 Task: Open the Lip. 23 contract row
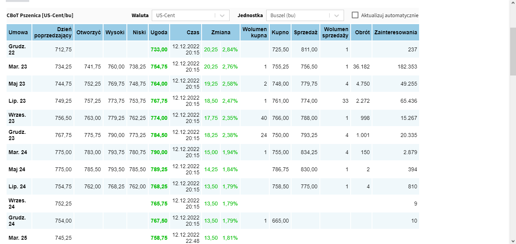tap(17, 101)
